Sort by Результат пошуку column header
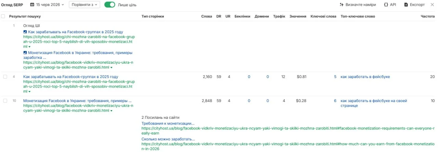Screen dimensions: 438x152 (x=25, y=16)
